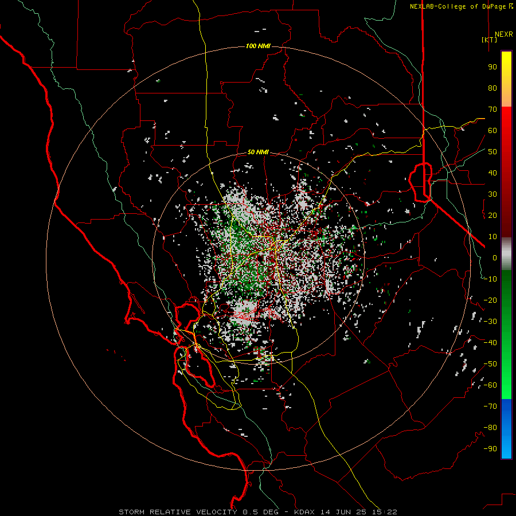Click the -50 value on the velocity scale
516x516 pixels.
click(490, 364)
